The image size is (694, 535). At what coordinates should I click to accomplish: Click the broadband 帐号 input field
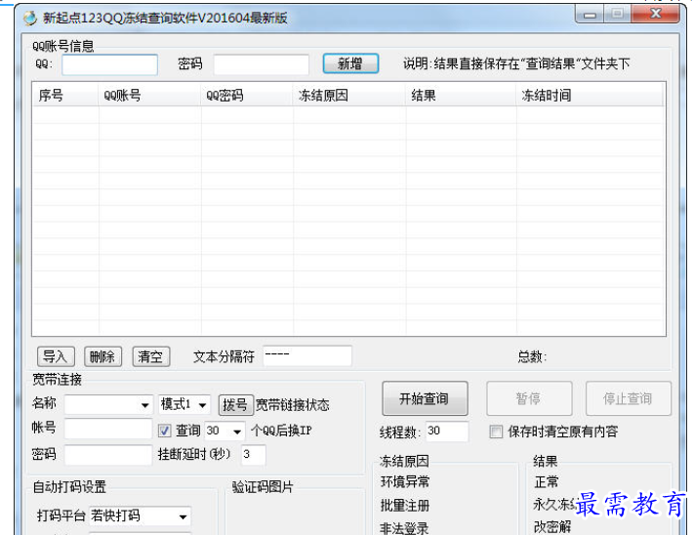pyautogui.click(x=108, y=429)
